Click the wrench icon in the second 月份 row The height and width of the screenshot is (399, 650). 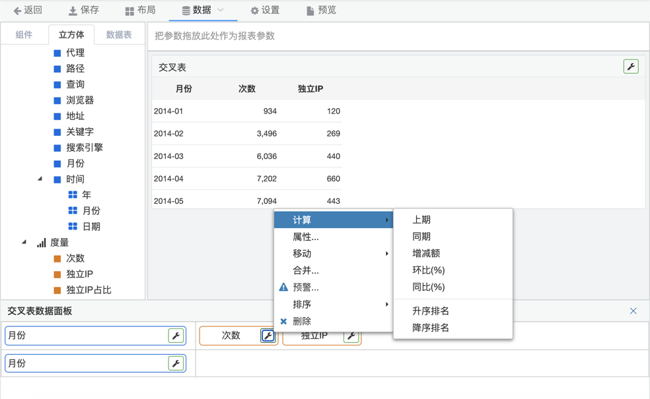tap(176, 363)
